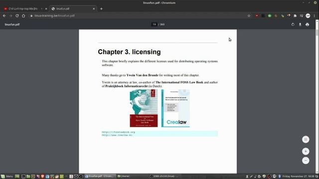
Task: Open the ifosslawbook.org link in the PDF
Action: (119, 132)
